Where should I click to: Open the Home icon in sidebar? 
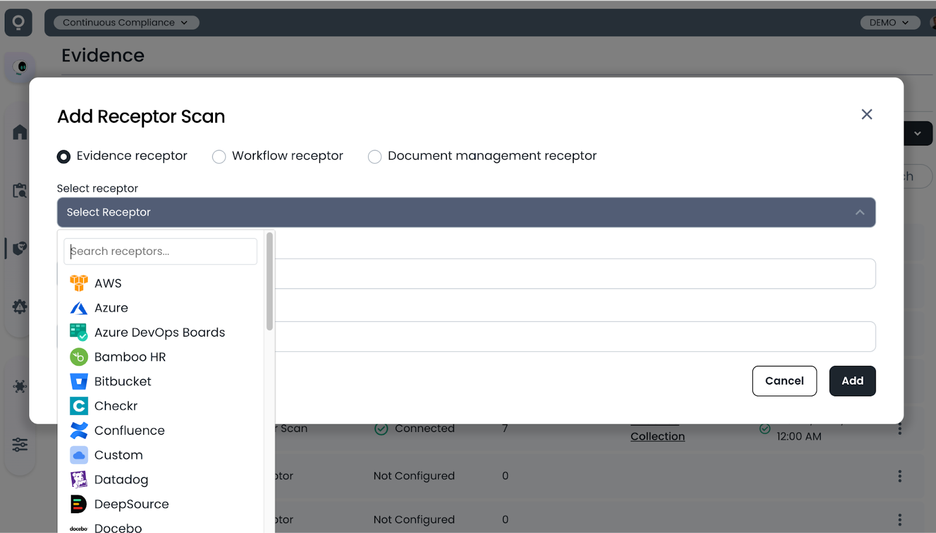point(20,132)
